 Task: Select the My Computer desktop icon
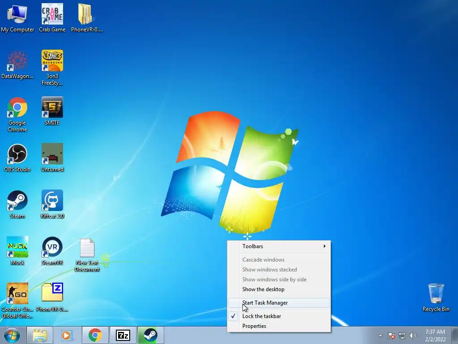17,18
